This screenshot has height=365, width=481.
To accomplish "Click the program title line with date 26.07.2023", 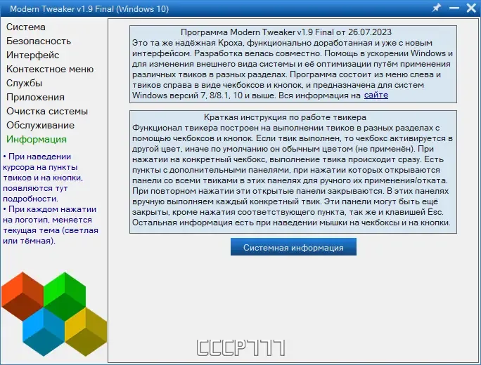I will pos(286,32).
